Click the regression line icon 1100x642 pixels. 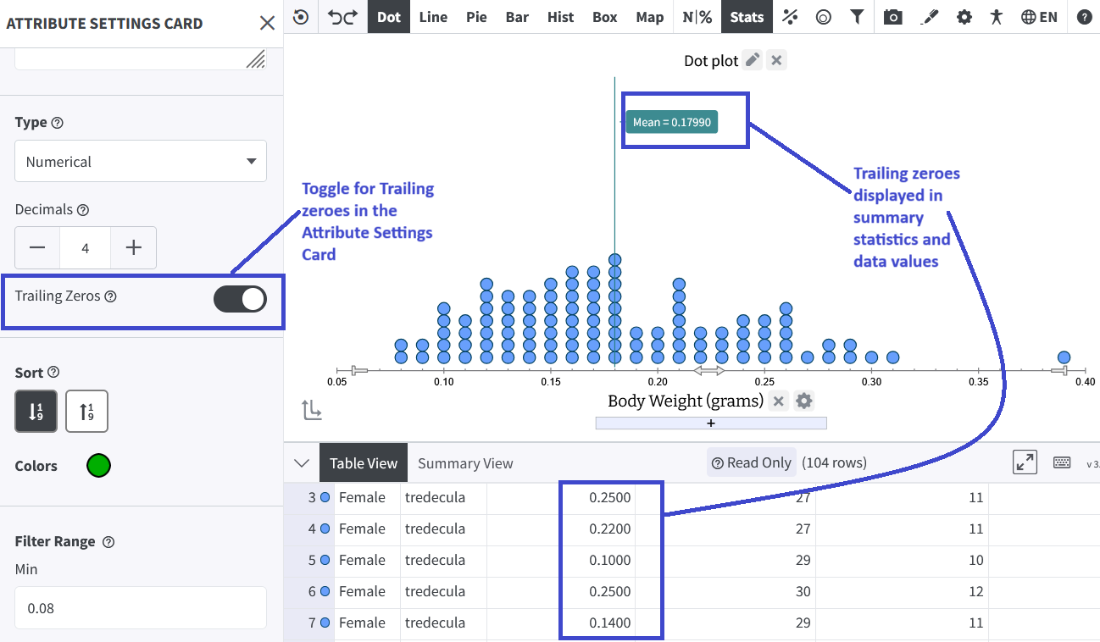pos(790,17)
